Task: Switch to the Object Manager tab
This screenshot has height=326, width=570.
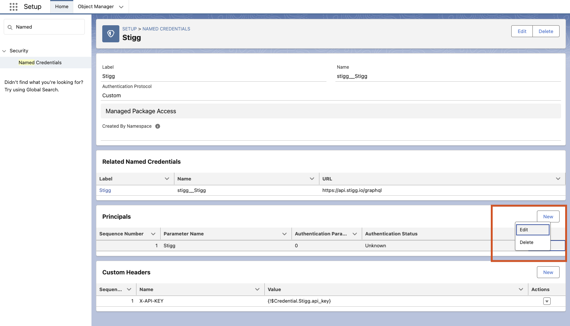Action: (x=96, y=7)
